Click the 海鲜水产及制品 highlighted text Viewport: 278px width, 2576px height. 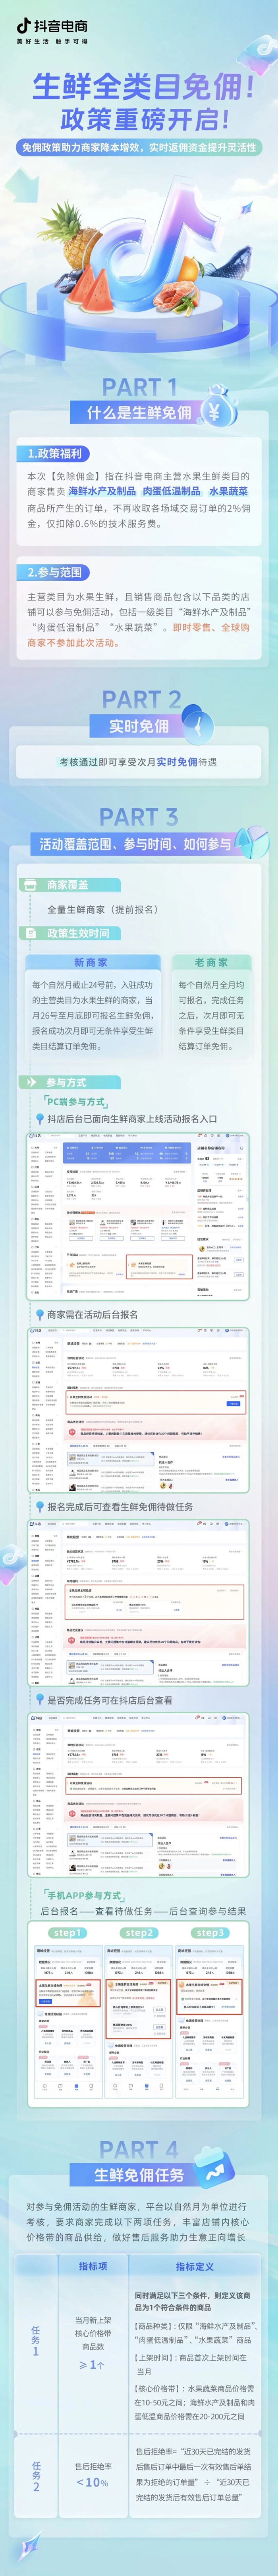pos(102,491)
